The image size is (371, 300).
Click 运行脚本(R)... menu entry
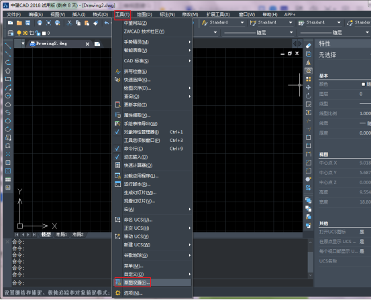tap(152, 184)
